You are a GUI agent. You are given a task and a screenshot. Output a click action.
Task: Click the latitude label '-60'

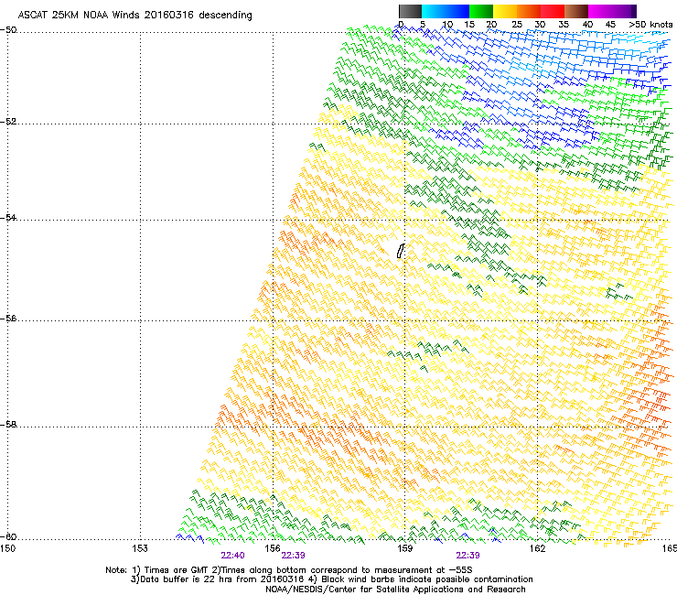(8, 536)
